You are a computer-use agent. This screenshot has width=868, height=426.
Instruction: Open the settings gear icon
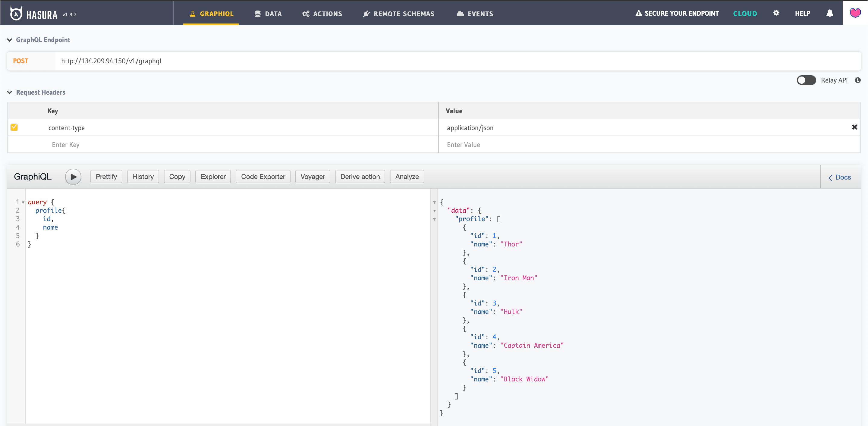(x=776, y=13)
